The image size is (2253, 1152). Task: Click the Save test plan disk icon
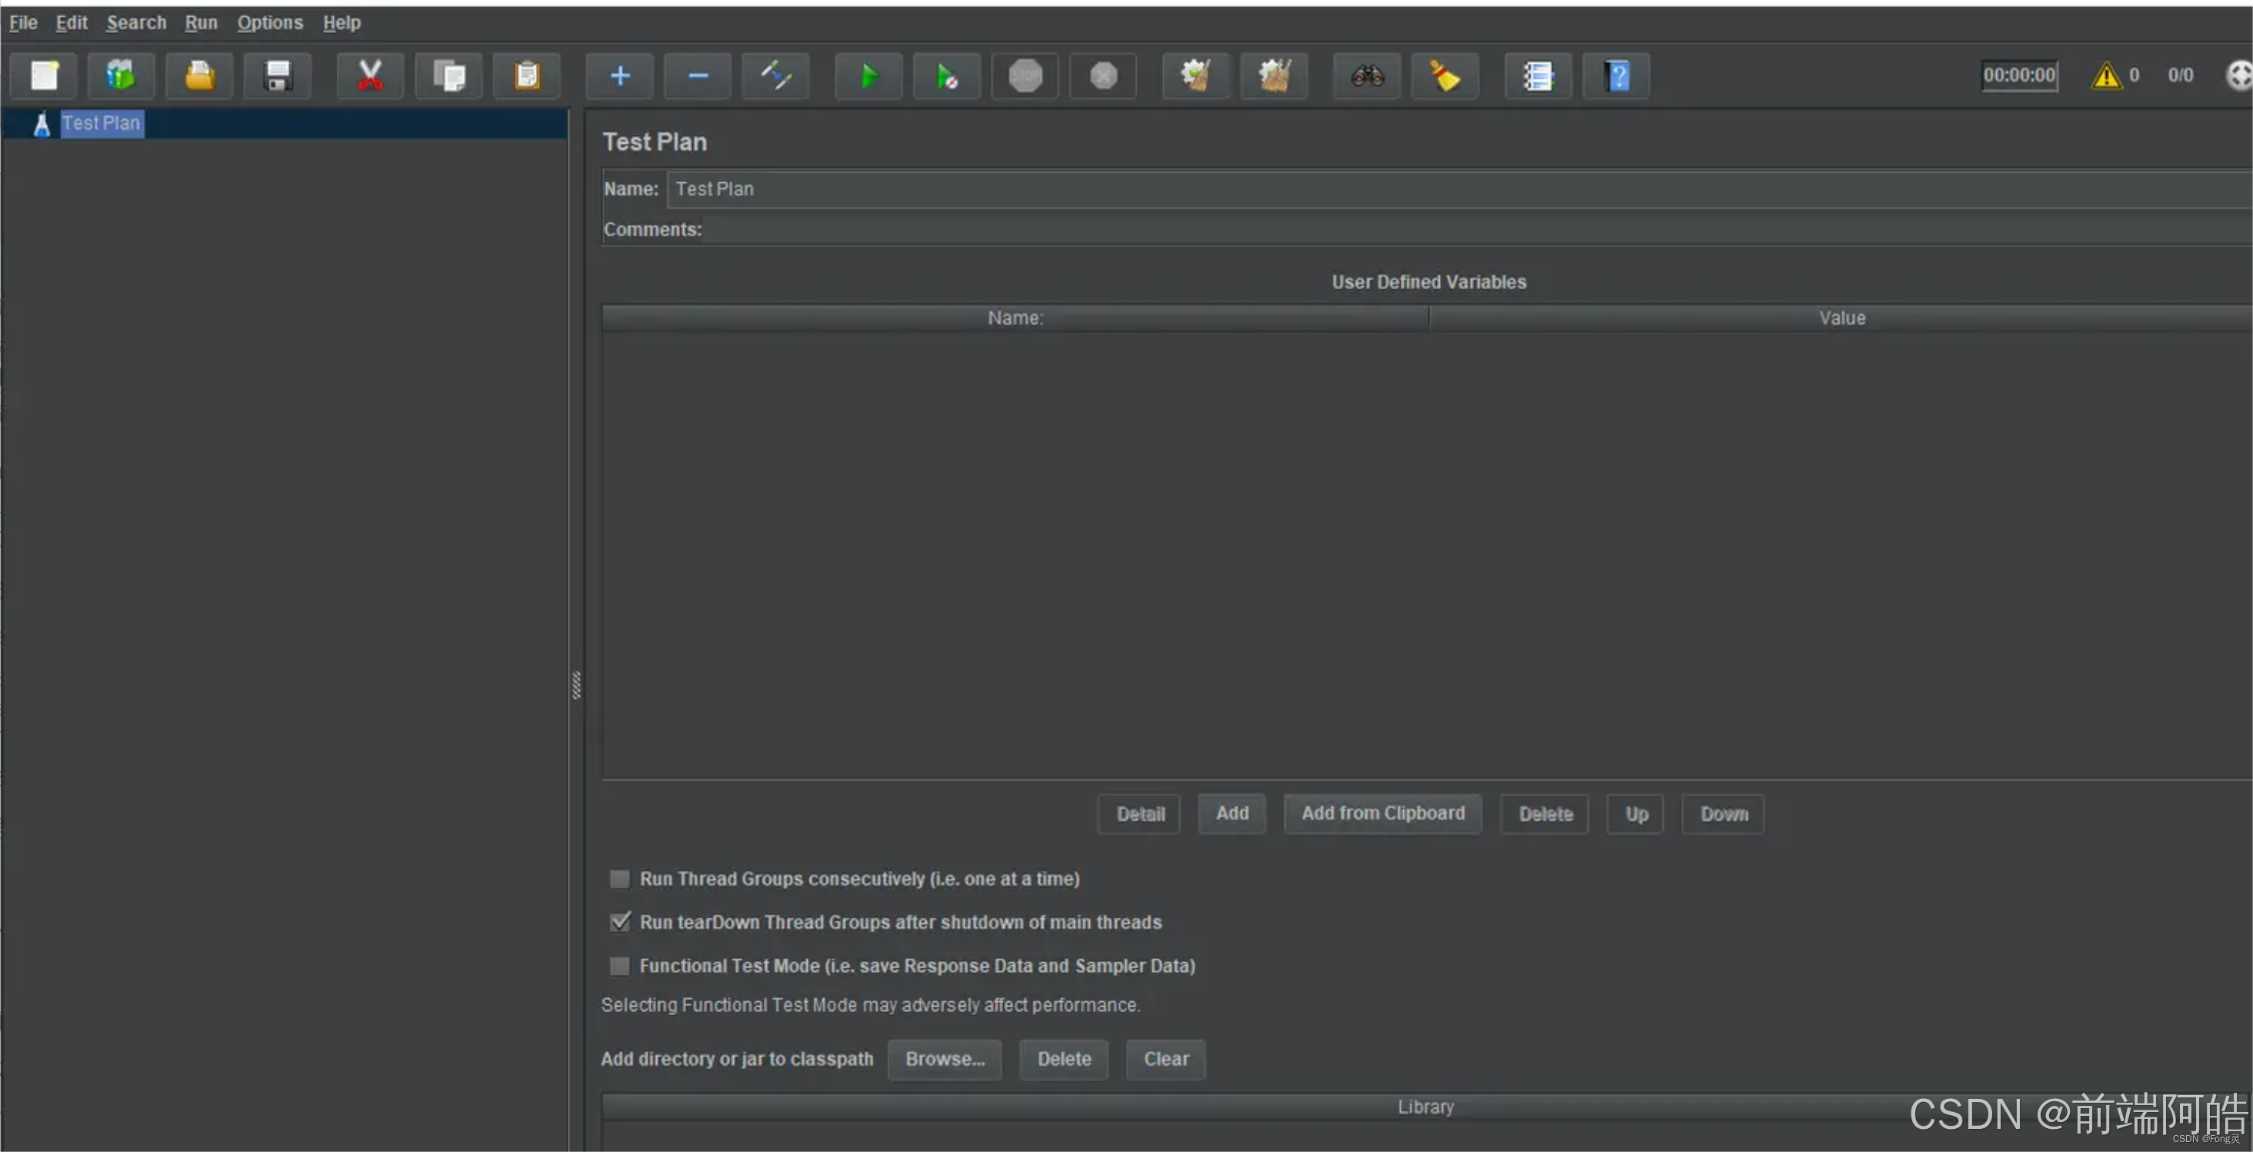(277, 76)
